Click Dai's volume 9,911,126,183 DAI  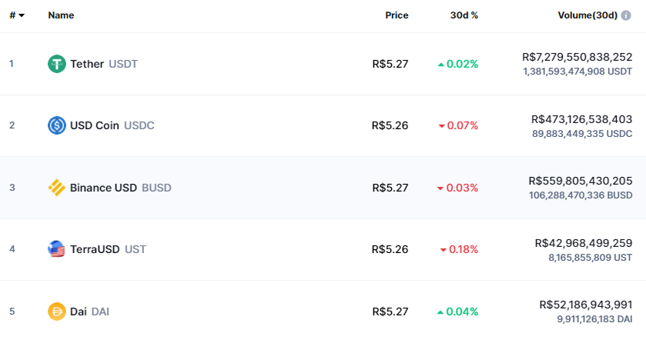[x=594, y=319]
